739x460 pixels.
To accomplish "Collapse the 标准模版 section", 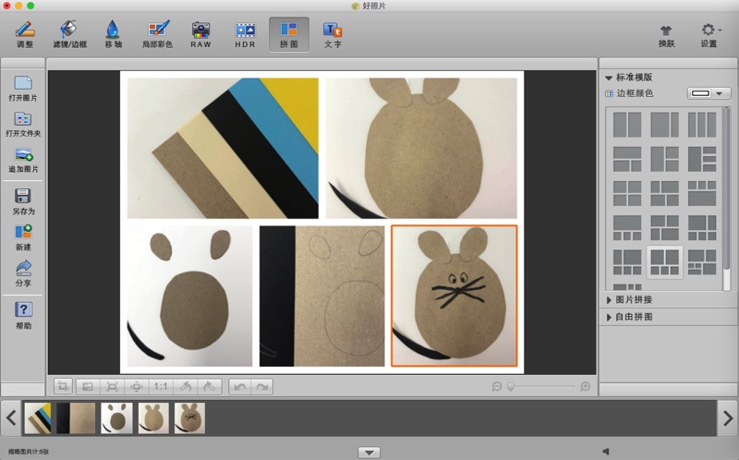I will coord(609,78).
